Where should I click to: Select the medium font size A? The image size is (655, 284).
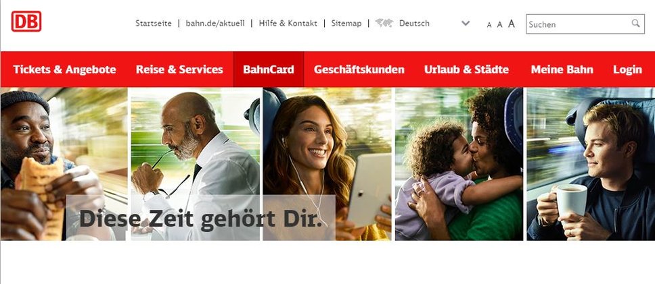click(x=499, y=24)
